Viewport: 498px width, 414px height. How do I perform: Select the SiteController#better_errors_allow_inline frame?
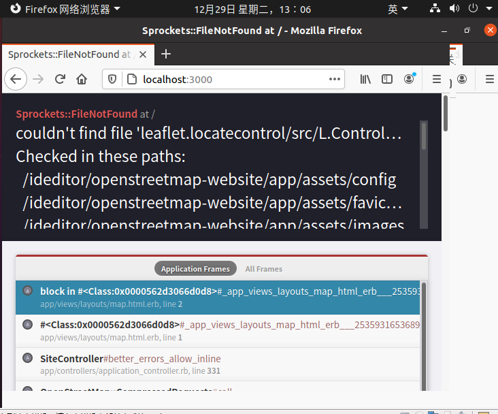[x=218, y=364]
